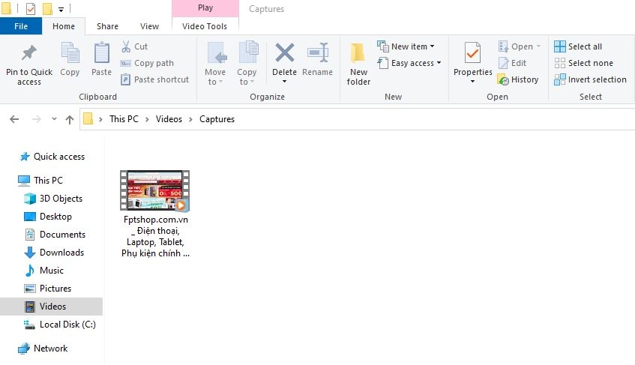Click the Cut scissors icon

(x=126, y=46)
